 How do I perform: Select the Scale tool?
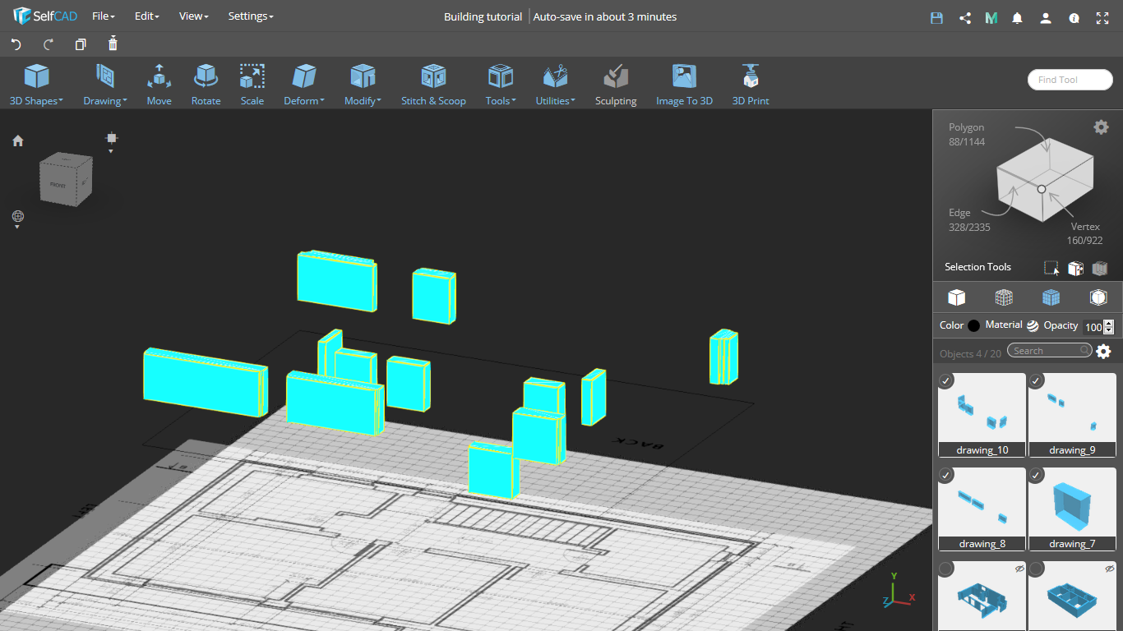point(252,85)
